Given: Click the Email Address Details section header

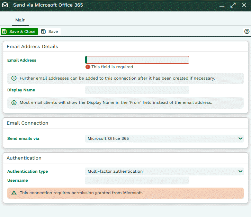Looking at the screenshot, I should click(x=32, y=47).
